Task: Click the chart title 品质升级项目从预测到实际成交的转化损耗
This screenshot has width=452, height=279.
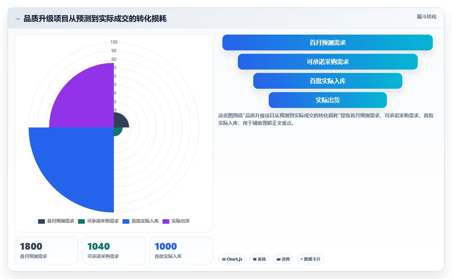Action: [x=95, y=19]
